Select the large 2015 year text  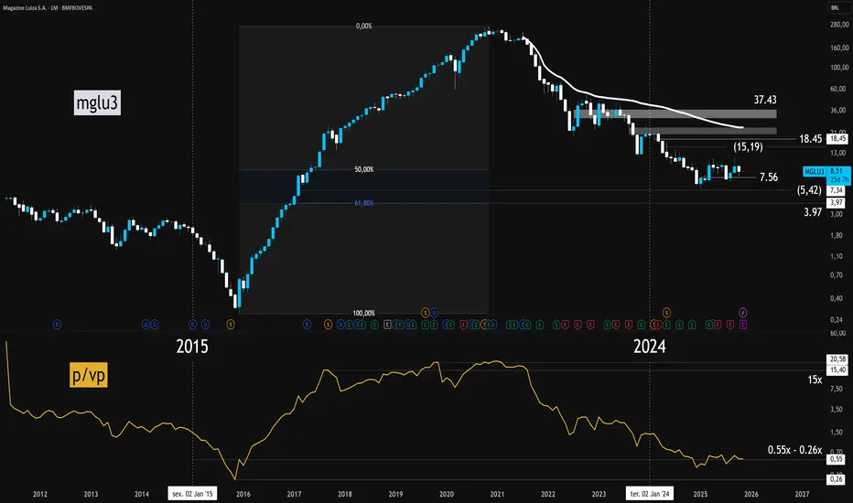192,347
